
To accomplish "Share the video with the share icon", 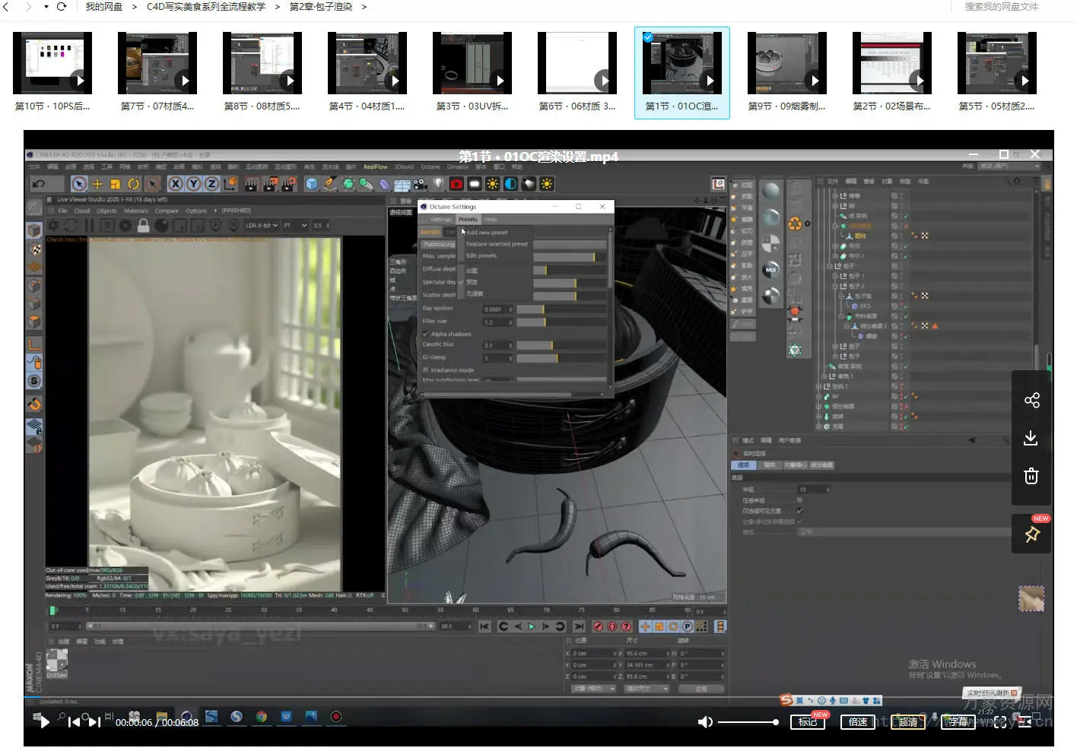I will click(1031, 401).
